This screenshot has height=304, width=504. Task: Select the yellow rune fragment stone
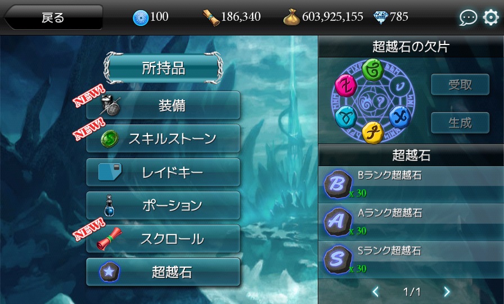(x=373, y=132)
